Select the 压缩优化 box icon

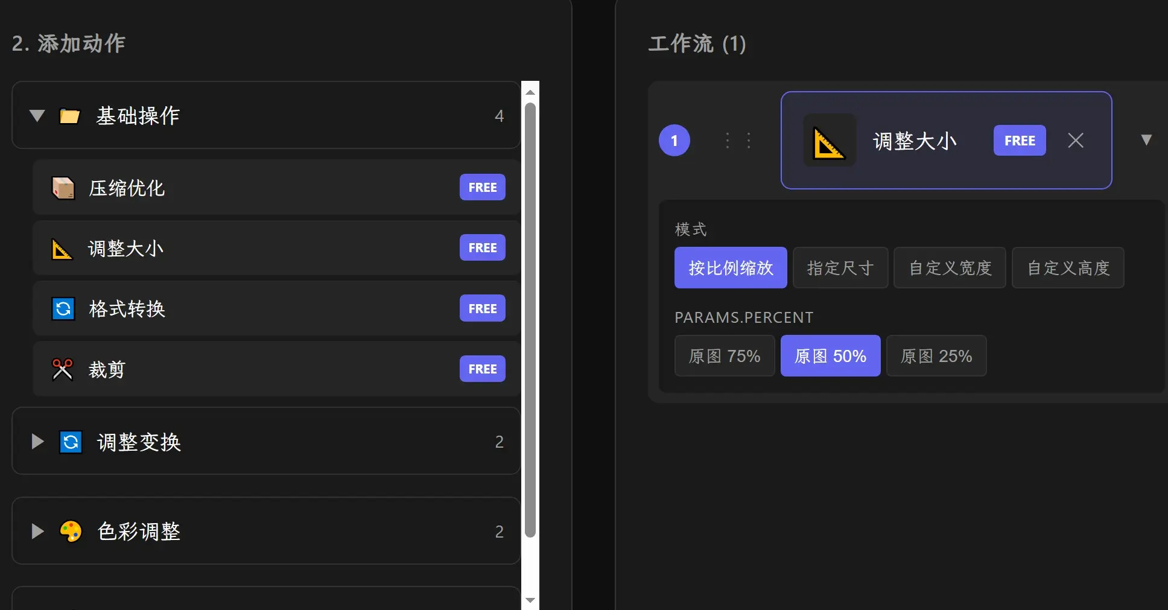tap(62, 188)
